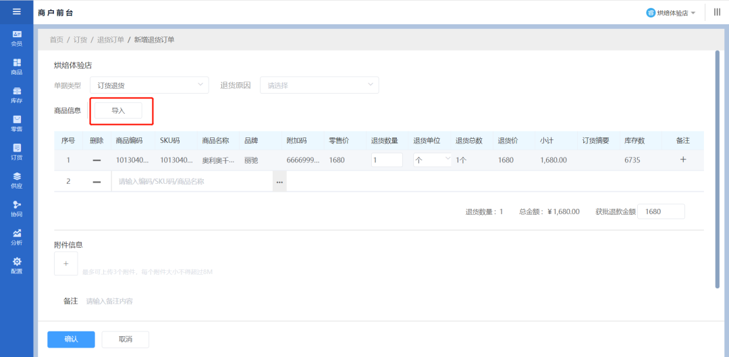
Task: Click the 获批退款金额 input field
Action: point(660,212)
